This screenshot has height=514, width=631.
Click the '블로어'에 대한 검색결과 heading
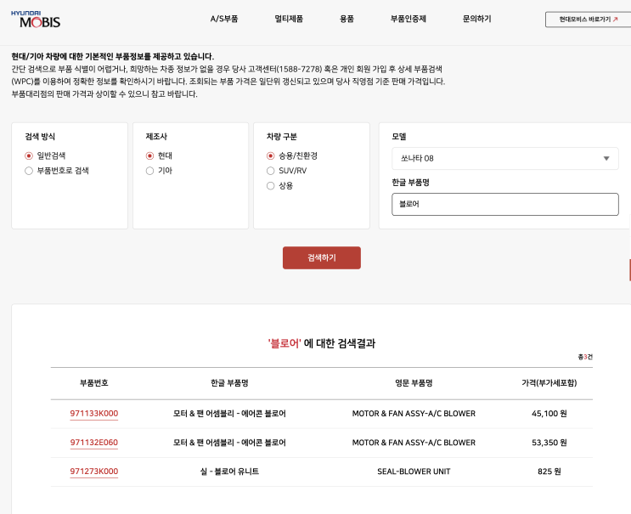(x=322, y=343)
